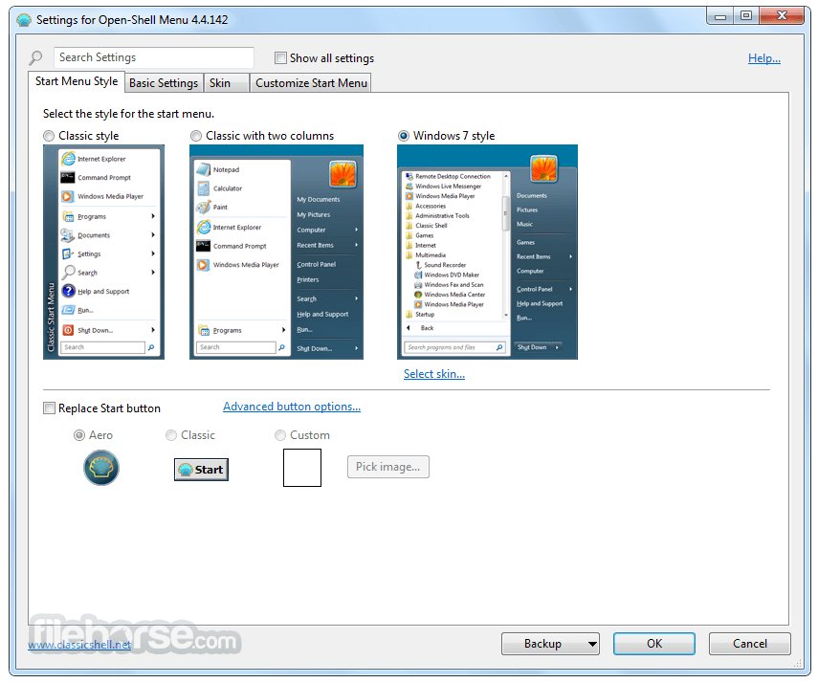This screenshot has width=818, height=683.
Task: Click the Shut Down arrow in Classic style preview
Action: point(153,330)
